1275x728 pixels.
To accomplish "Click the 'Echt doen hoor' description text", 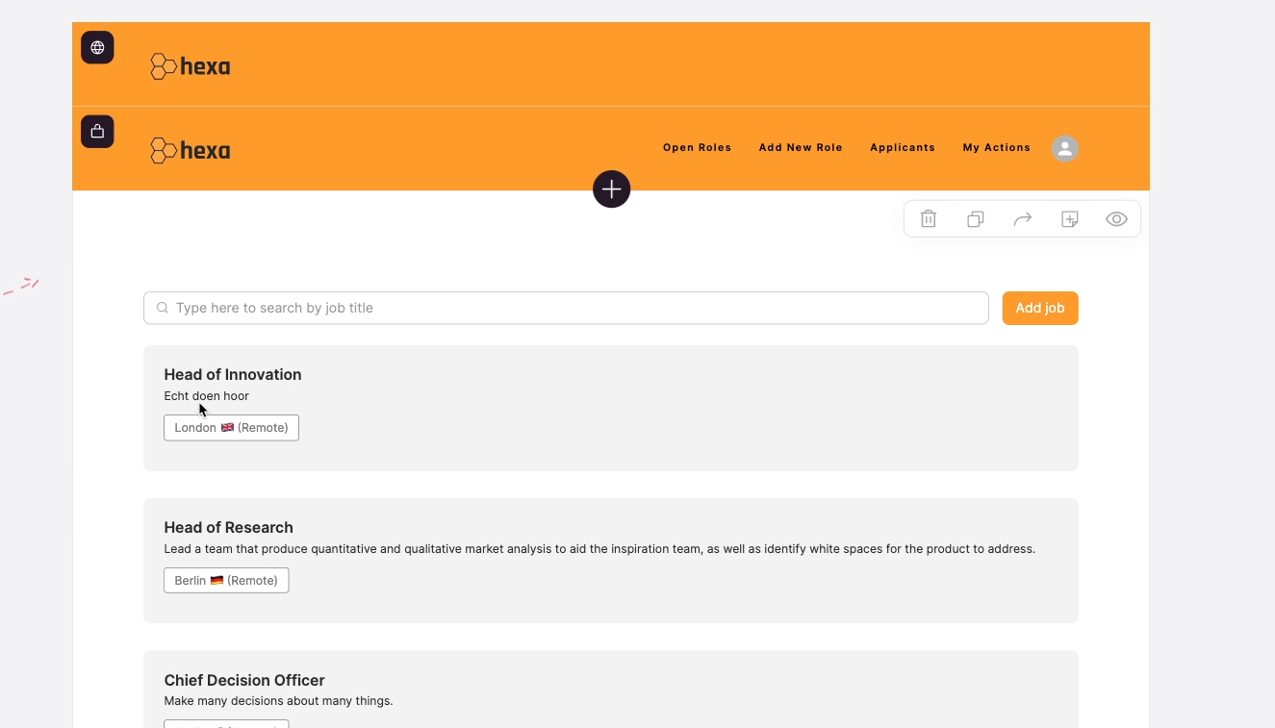I will pos(207,396).
